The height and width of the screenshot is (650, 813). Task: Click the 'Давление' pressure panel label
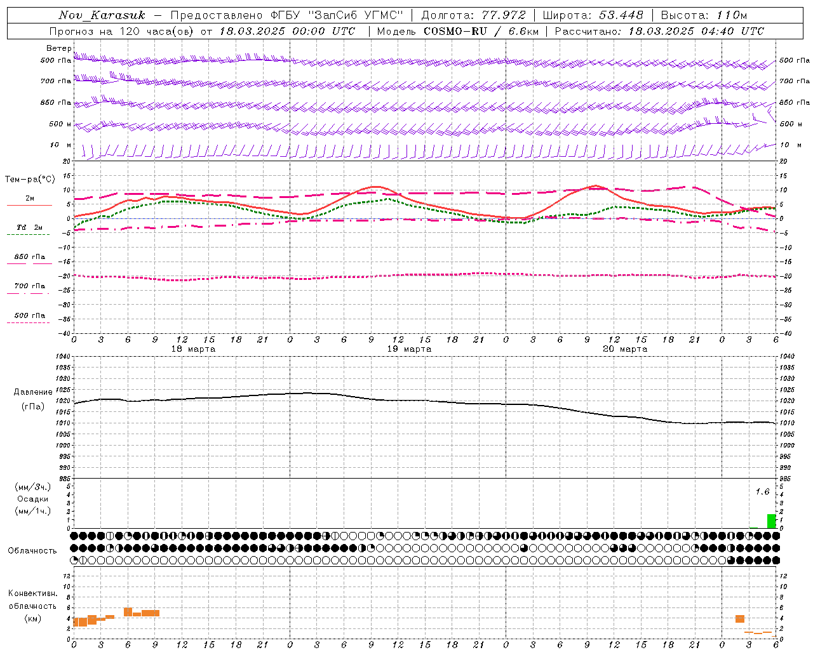[32, 392]
